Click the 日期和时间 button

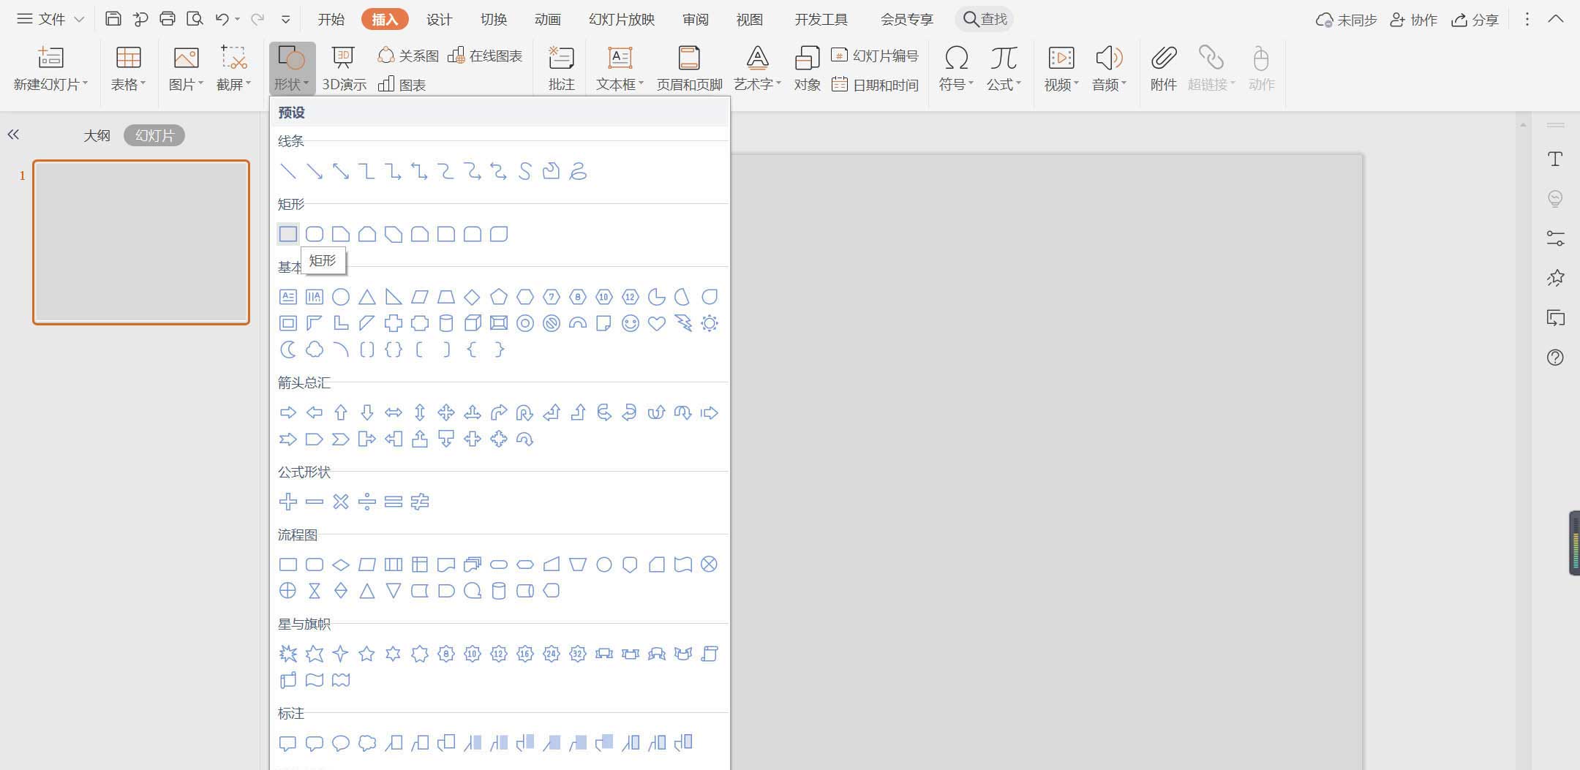point(875,85)
